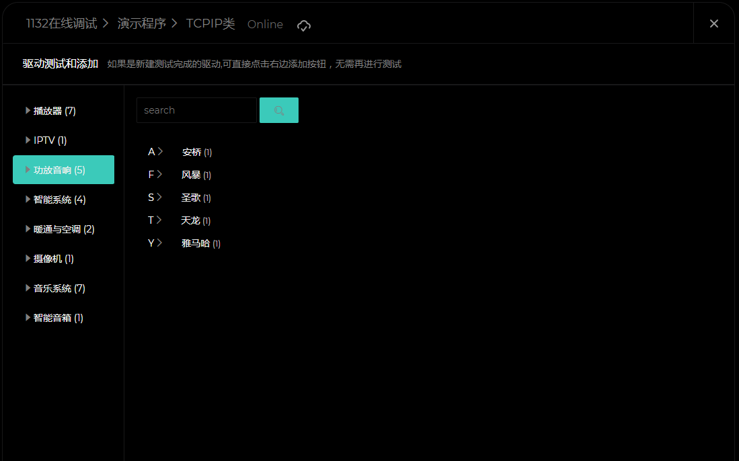Click the 驱动测试和添加 heading
Viewport: 739px width, 461px height.
61,64
